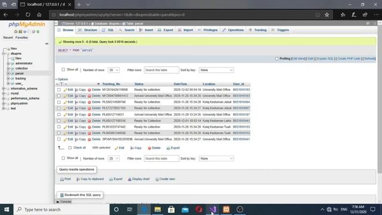This screenshot has height=215, width=382.
Task: Tick the Check all checkbox
Action: click(x=70, y=148)
